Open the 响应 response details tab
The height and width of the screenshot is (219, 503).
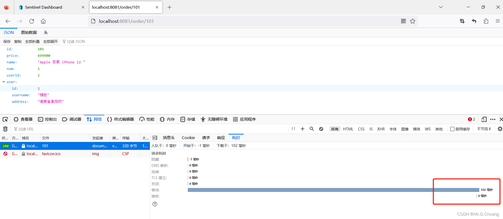[x=221, y=138]
